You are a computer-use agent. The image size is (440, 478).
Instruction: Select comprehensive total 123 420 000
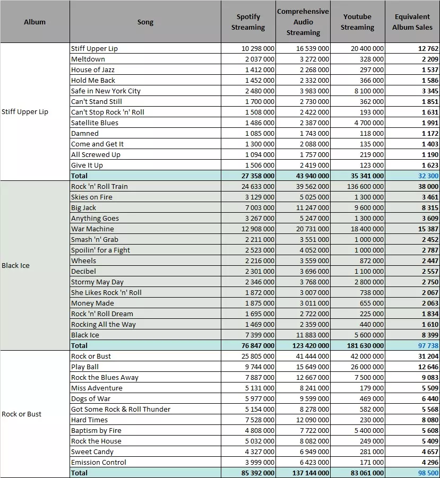(x=303, y=345)
